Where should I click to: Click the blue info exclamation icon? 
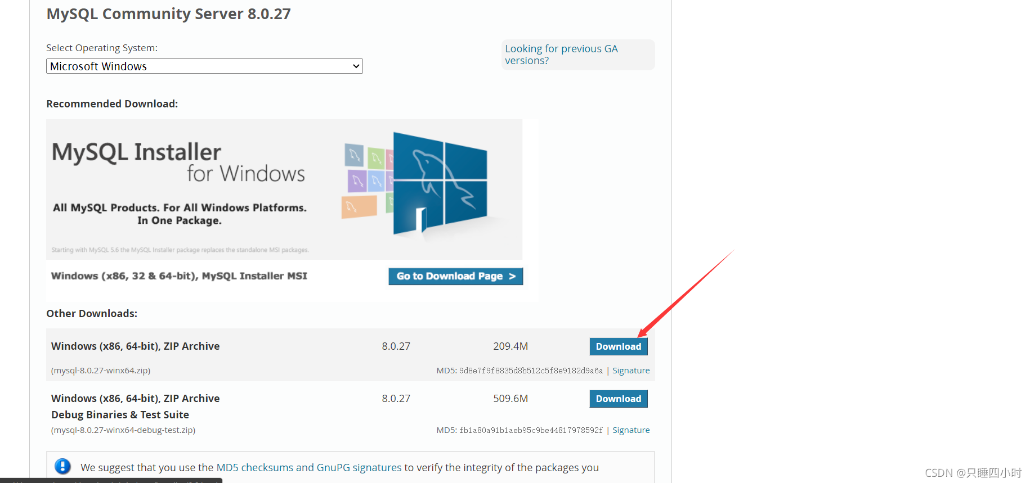coord(62,466)
